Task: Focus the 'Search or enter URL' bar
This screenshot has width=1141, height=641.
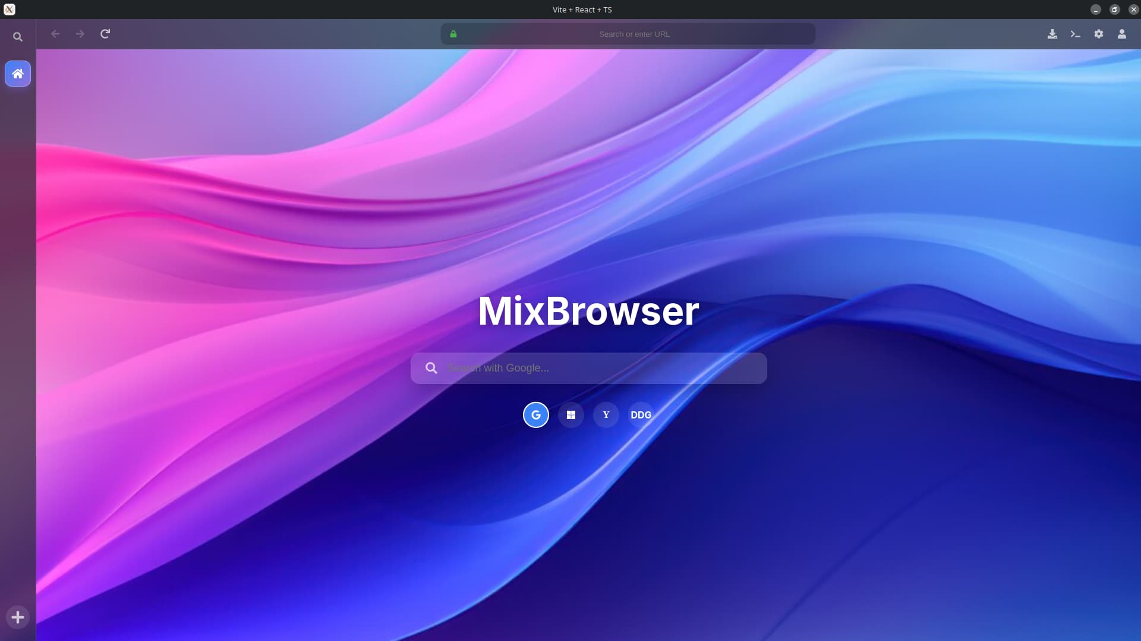Action: tap(634, 34)
